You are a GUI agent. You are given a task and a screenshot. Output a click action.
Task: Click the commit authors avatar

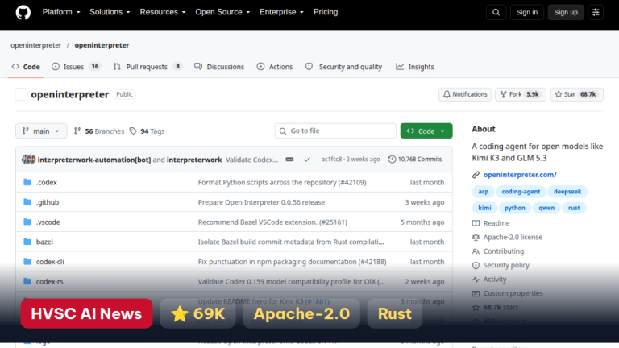pos(28,159)
